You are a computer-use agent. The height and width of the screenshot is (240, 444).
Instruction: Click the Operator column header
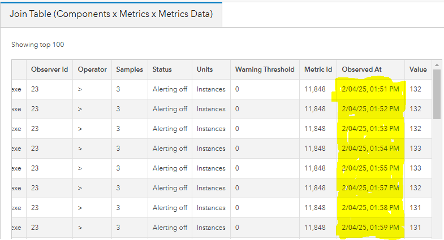(92, 69)
